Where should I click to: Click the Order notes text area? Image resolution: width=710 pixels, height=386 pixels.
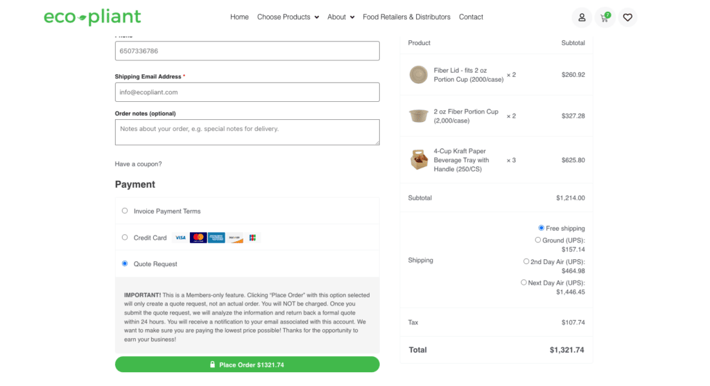(248, 132)
